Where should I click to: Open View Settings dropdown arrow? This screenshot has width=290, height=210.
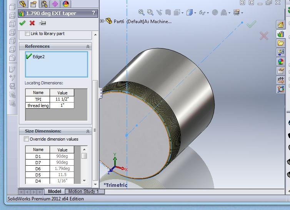[x=242, y=13]
